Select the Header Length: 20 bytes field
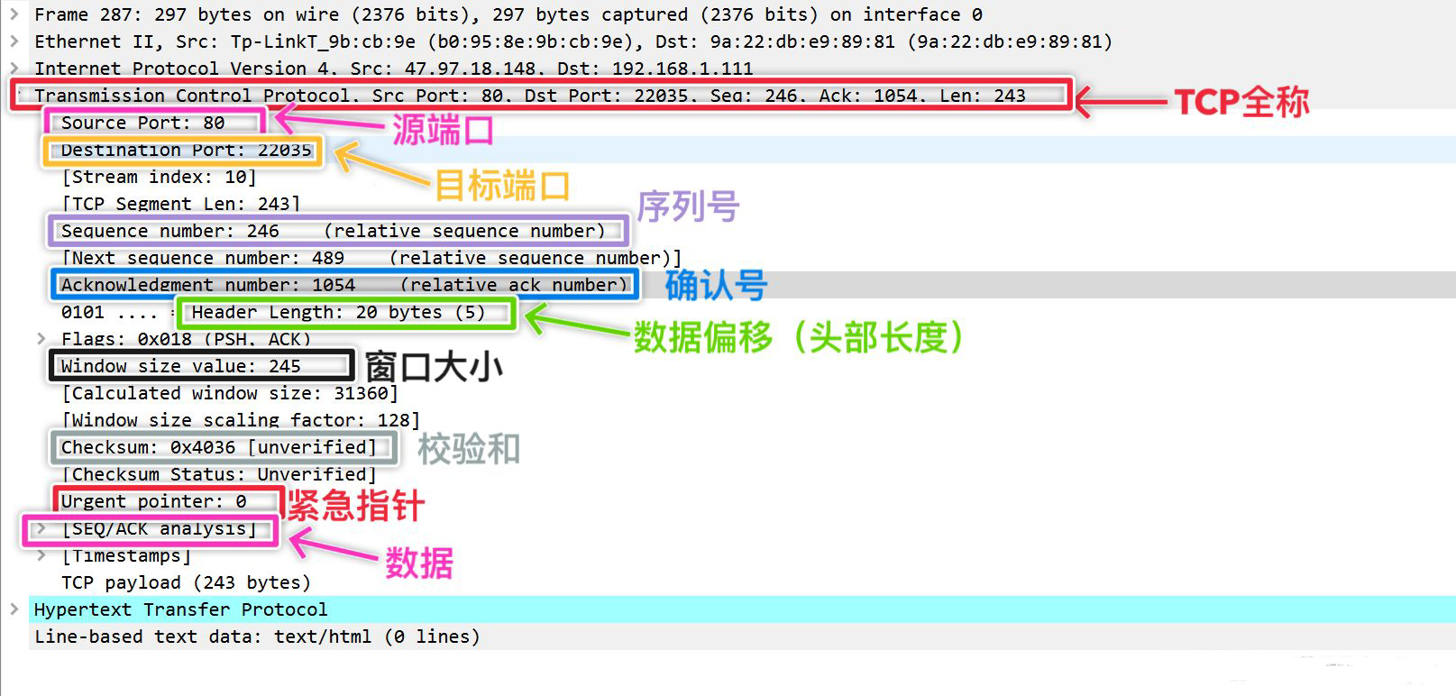Image resolution: width=1456 pixels, height=696 pixels. pos(339,312)
